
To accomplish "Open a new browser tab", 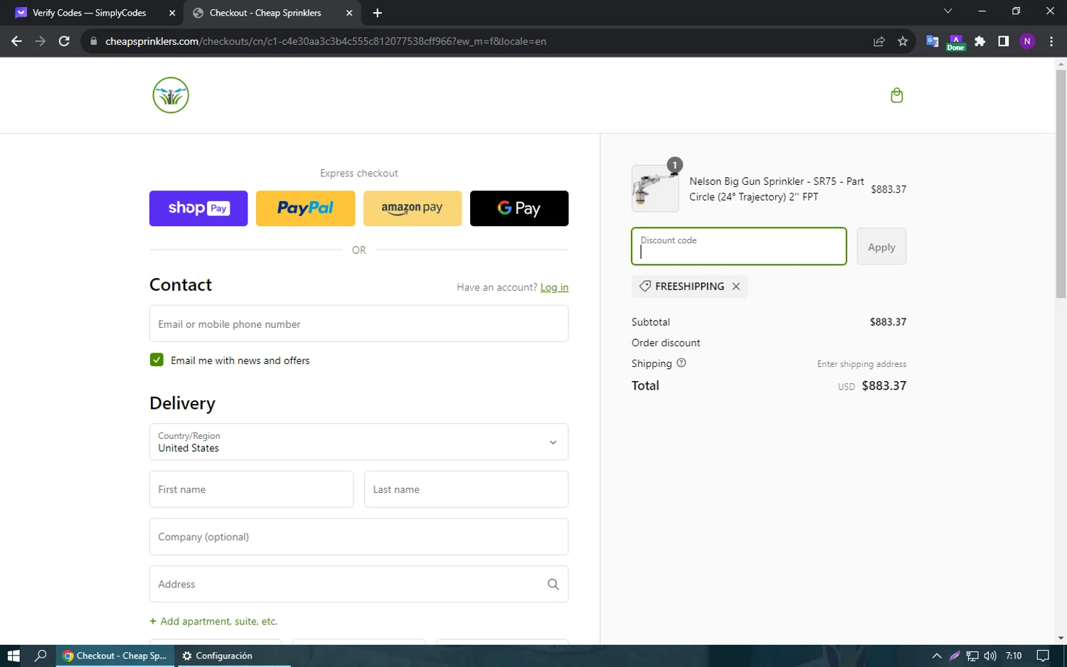I will (x=377, y=13).
